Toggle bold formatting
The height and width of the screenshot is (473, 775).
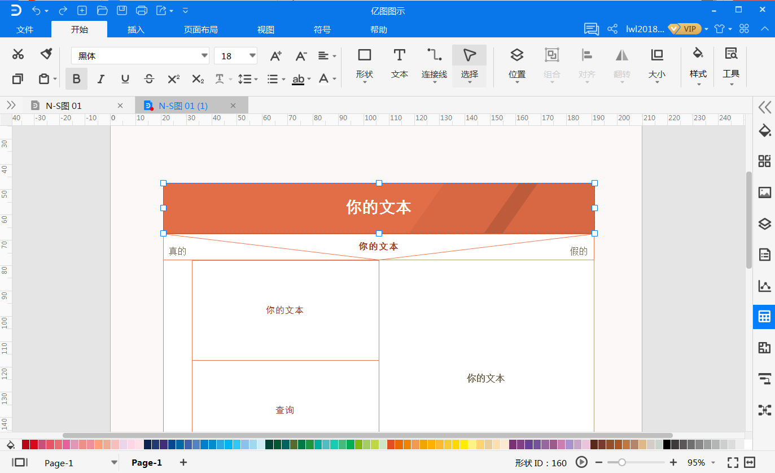(77, 79)
